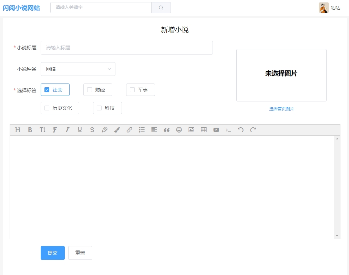Screen dimensions: 349x275
Task: Click the 重置 reset button
Action: click(x=80, y=253)
